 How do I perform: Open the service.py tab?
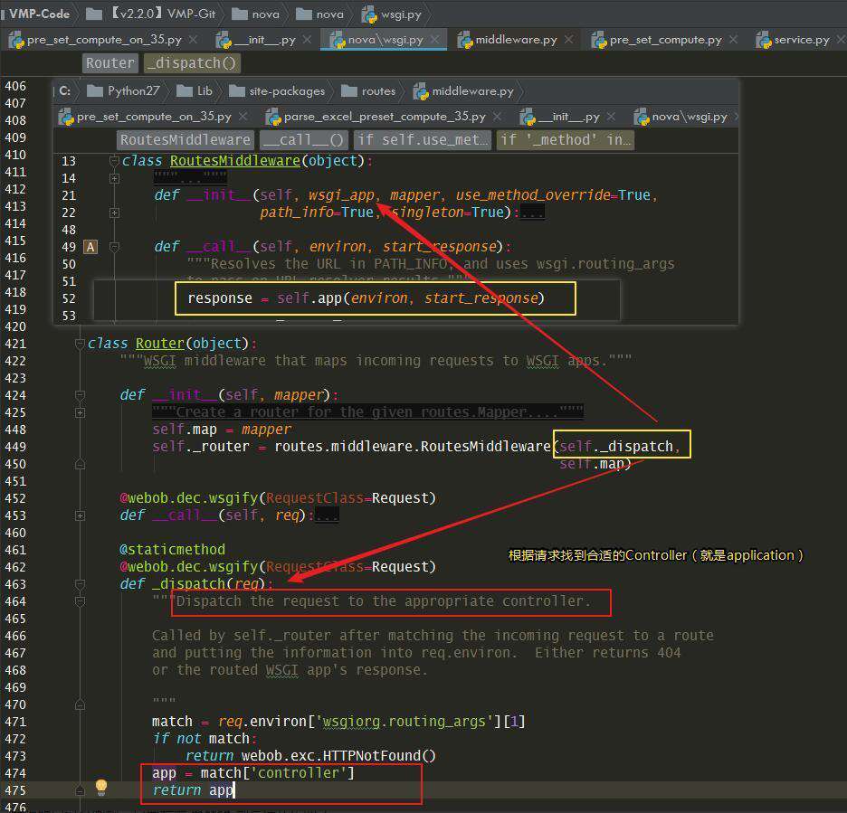[x=802, y=40]
